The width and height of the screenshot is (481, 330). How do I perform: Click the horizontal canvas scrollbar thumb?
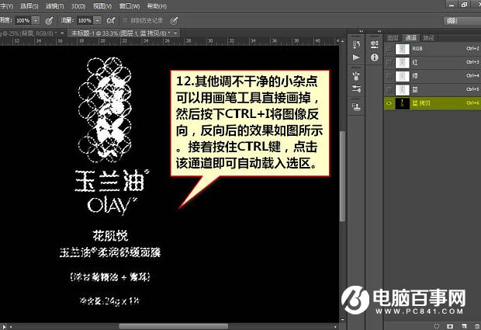point(173,326)
